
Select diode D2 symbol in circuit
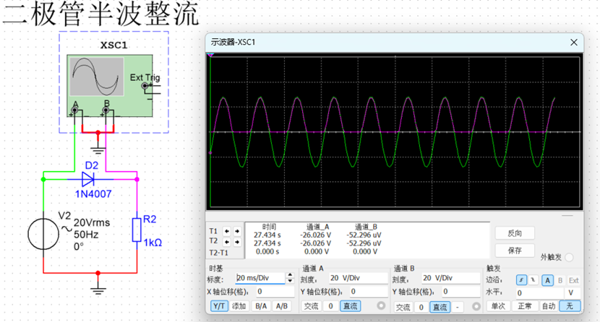coord(88,179)
